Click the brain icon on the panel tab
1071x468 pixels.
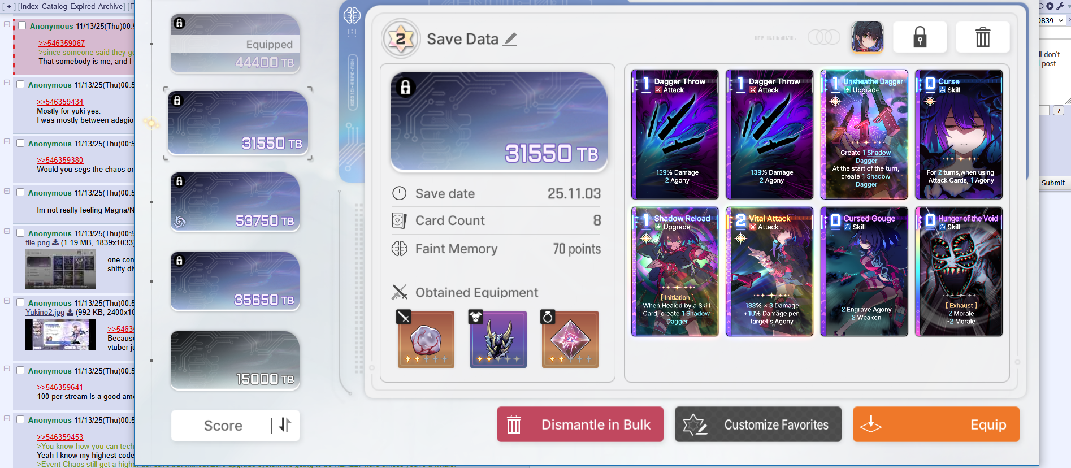tap(352, 15)
